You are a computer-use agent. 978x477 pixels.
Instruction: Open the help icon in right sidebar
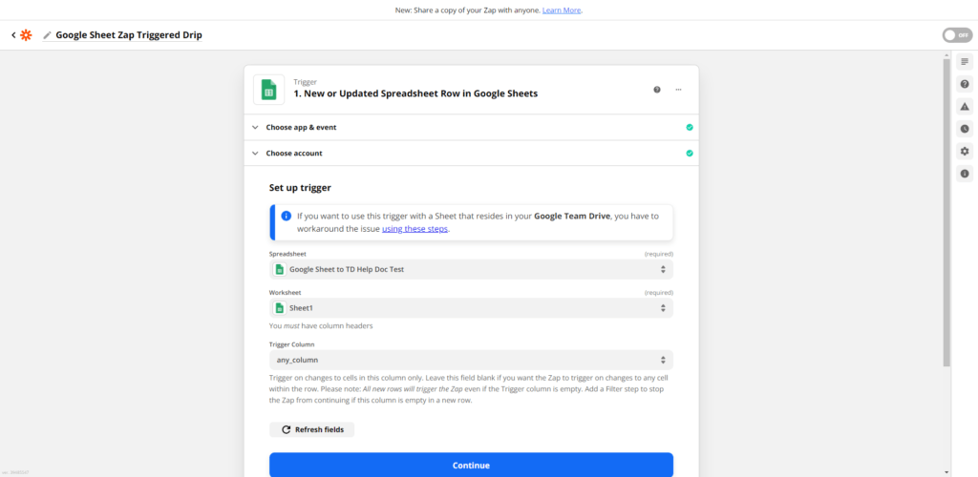(965, 84)
